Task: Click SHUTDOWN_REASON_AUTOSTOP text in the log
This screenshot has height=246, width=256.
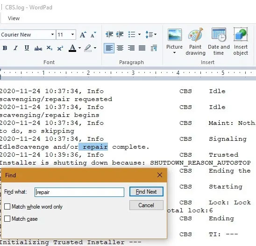Action: [x=200, y=163]
